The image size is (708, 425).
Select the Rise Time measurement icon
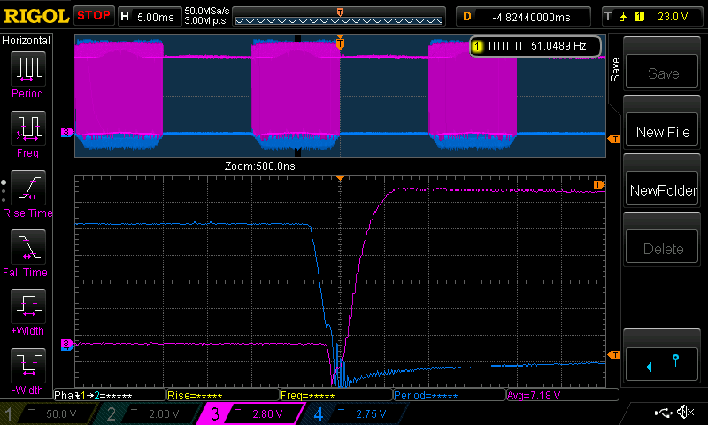27,189
